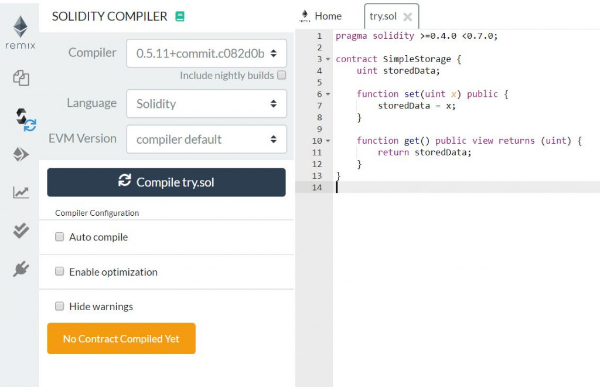Expand the EVM Version dropdown
Image resolution: width=600 pixels, height=387 pixels.
point(206,140)
